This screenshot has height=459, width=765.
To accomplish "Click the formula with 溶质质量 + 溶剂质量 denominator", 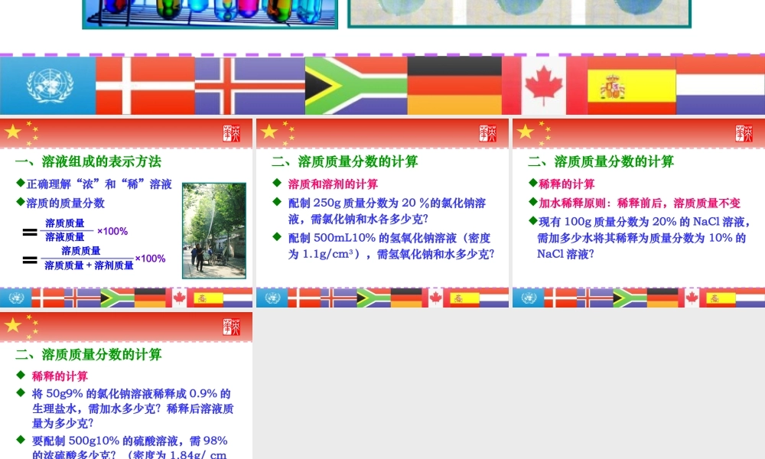I will [93, 258].
